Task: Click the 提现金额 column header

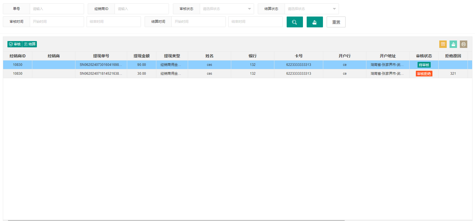Action: (x=142, y=56)
